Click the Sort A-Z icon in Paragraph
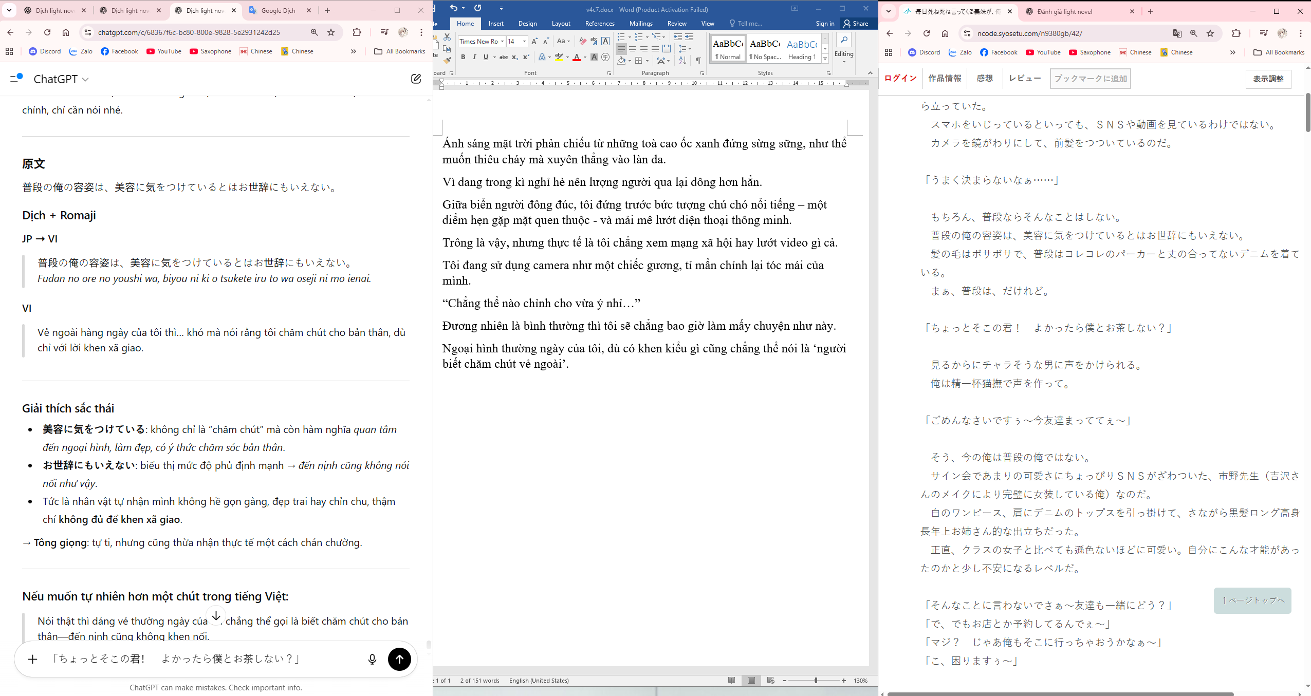This screenshot has height=696, width=1311. click(682, 61)
